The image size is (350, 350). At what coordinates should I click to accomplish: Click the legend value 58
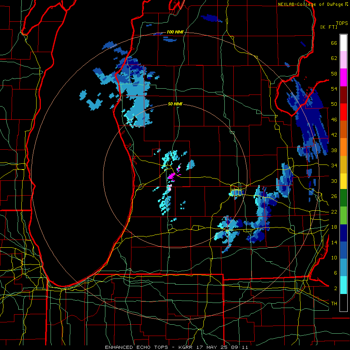(334, 73)
